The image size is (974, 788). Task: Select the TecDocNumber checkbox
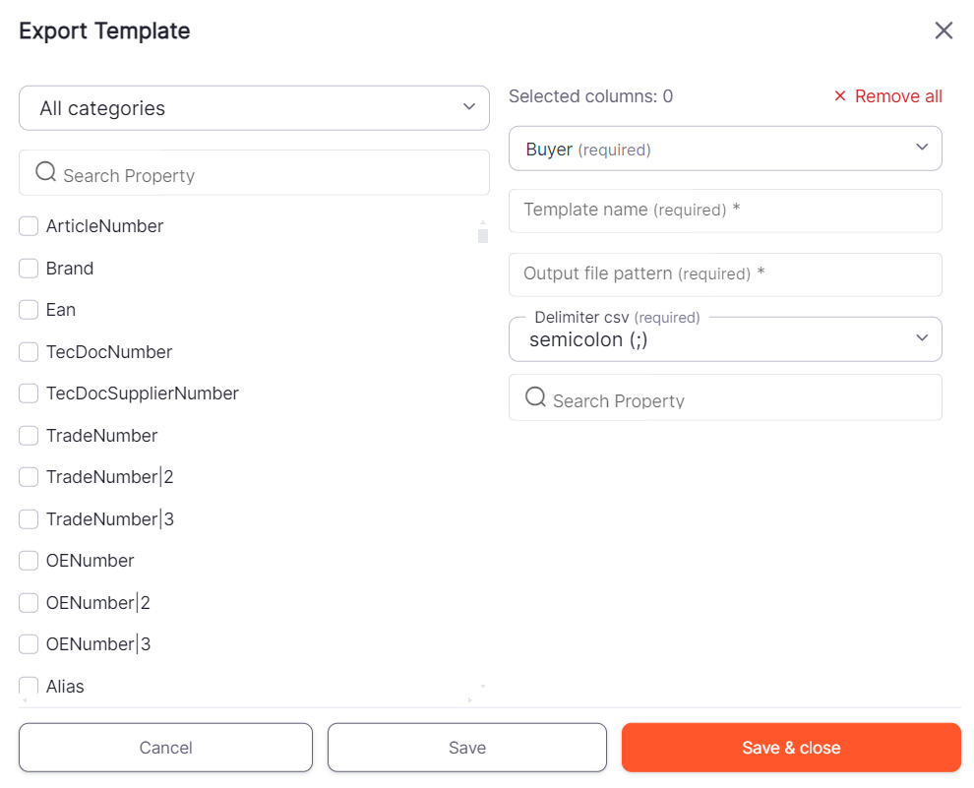pos(29,352)
